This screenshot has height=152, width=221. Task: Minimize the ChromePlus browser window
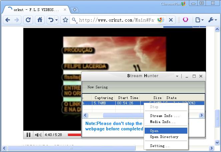point(193,3)
